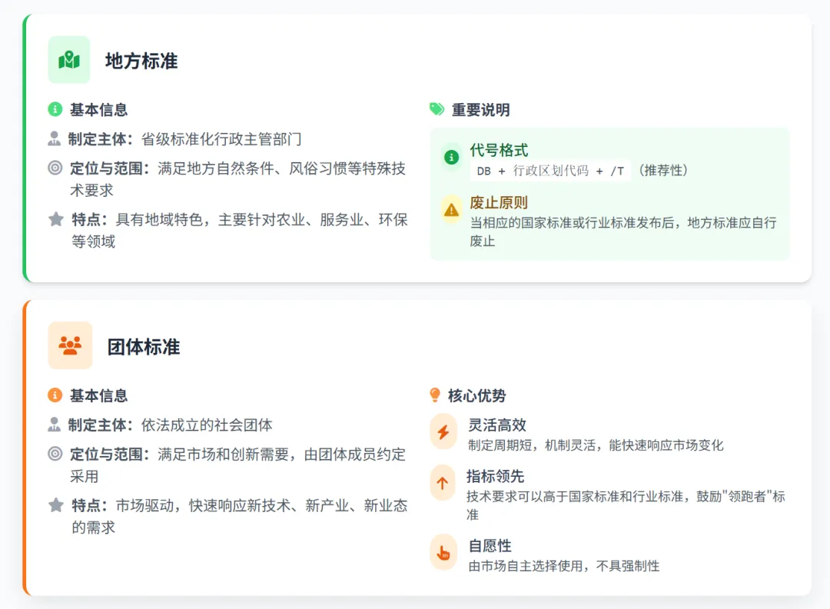Click the 指标领先 heading text
Viewport: 830px width, 609px height.
[495, 477]
